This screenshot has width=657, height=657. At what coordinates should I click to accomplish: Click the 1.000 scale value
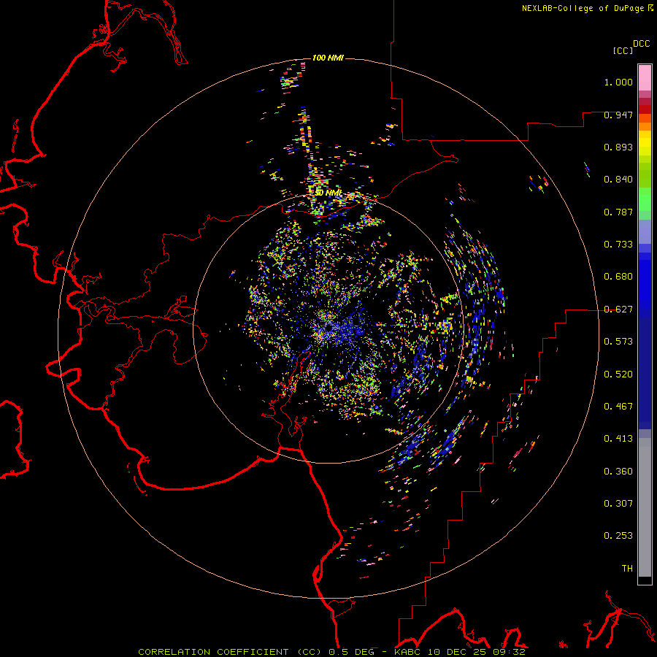coord(618,82)
